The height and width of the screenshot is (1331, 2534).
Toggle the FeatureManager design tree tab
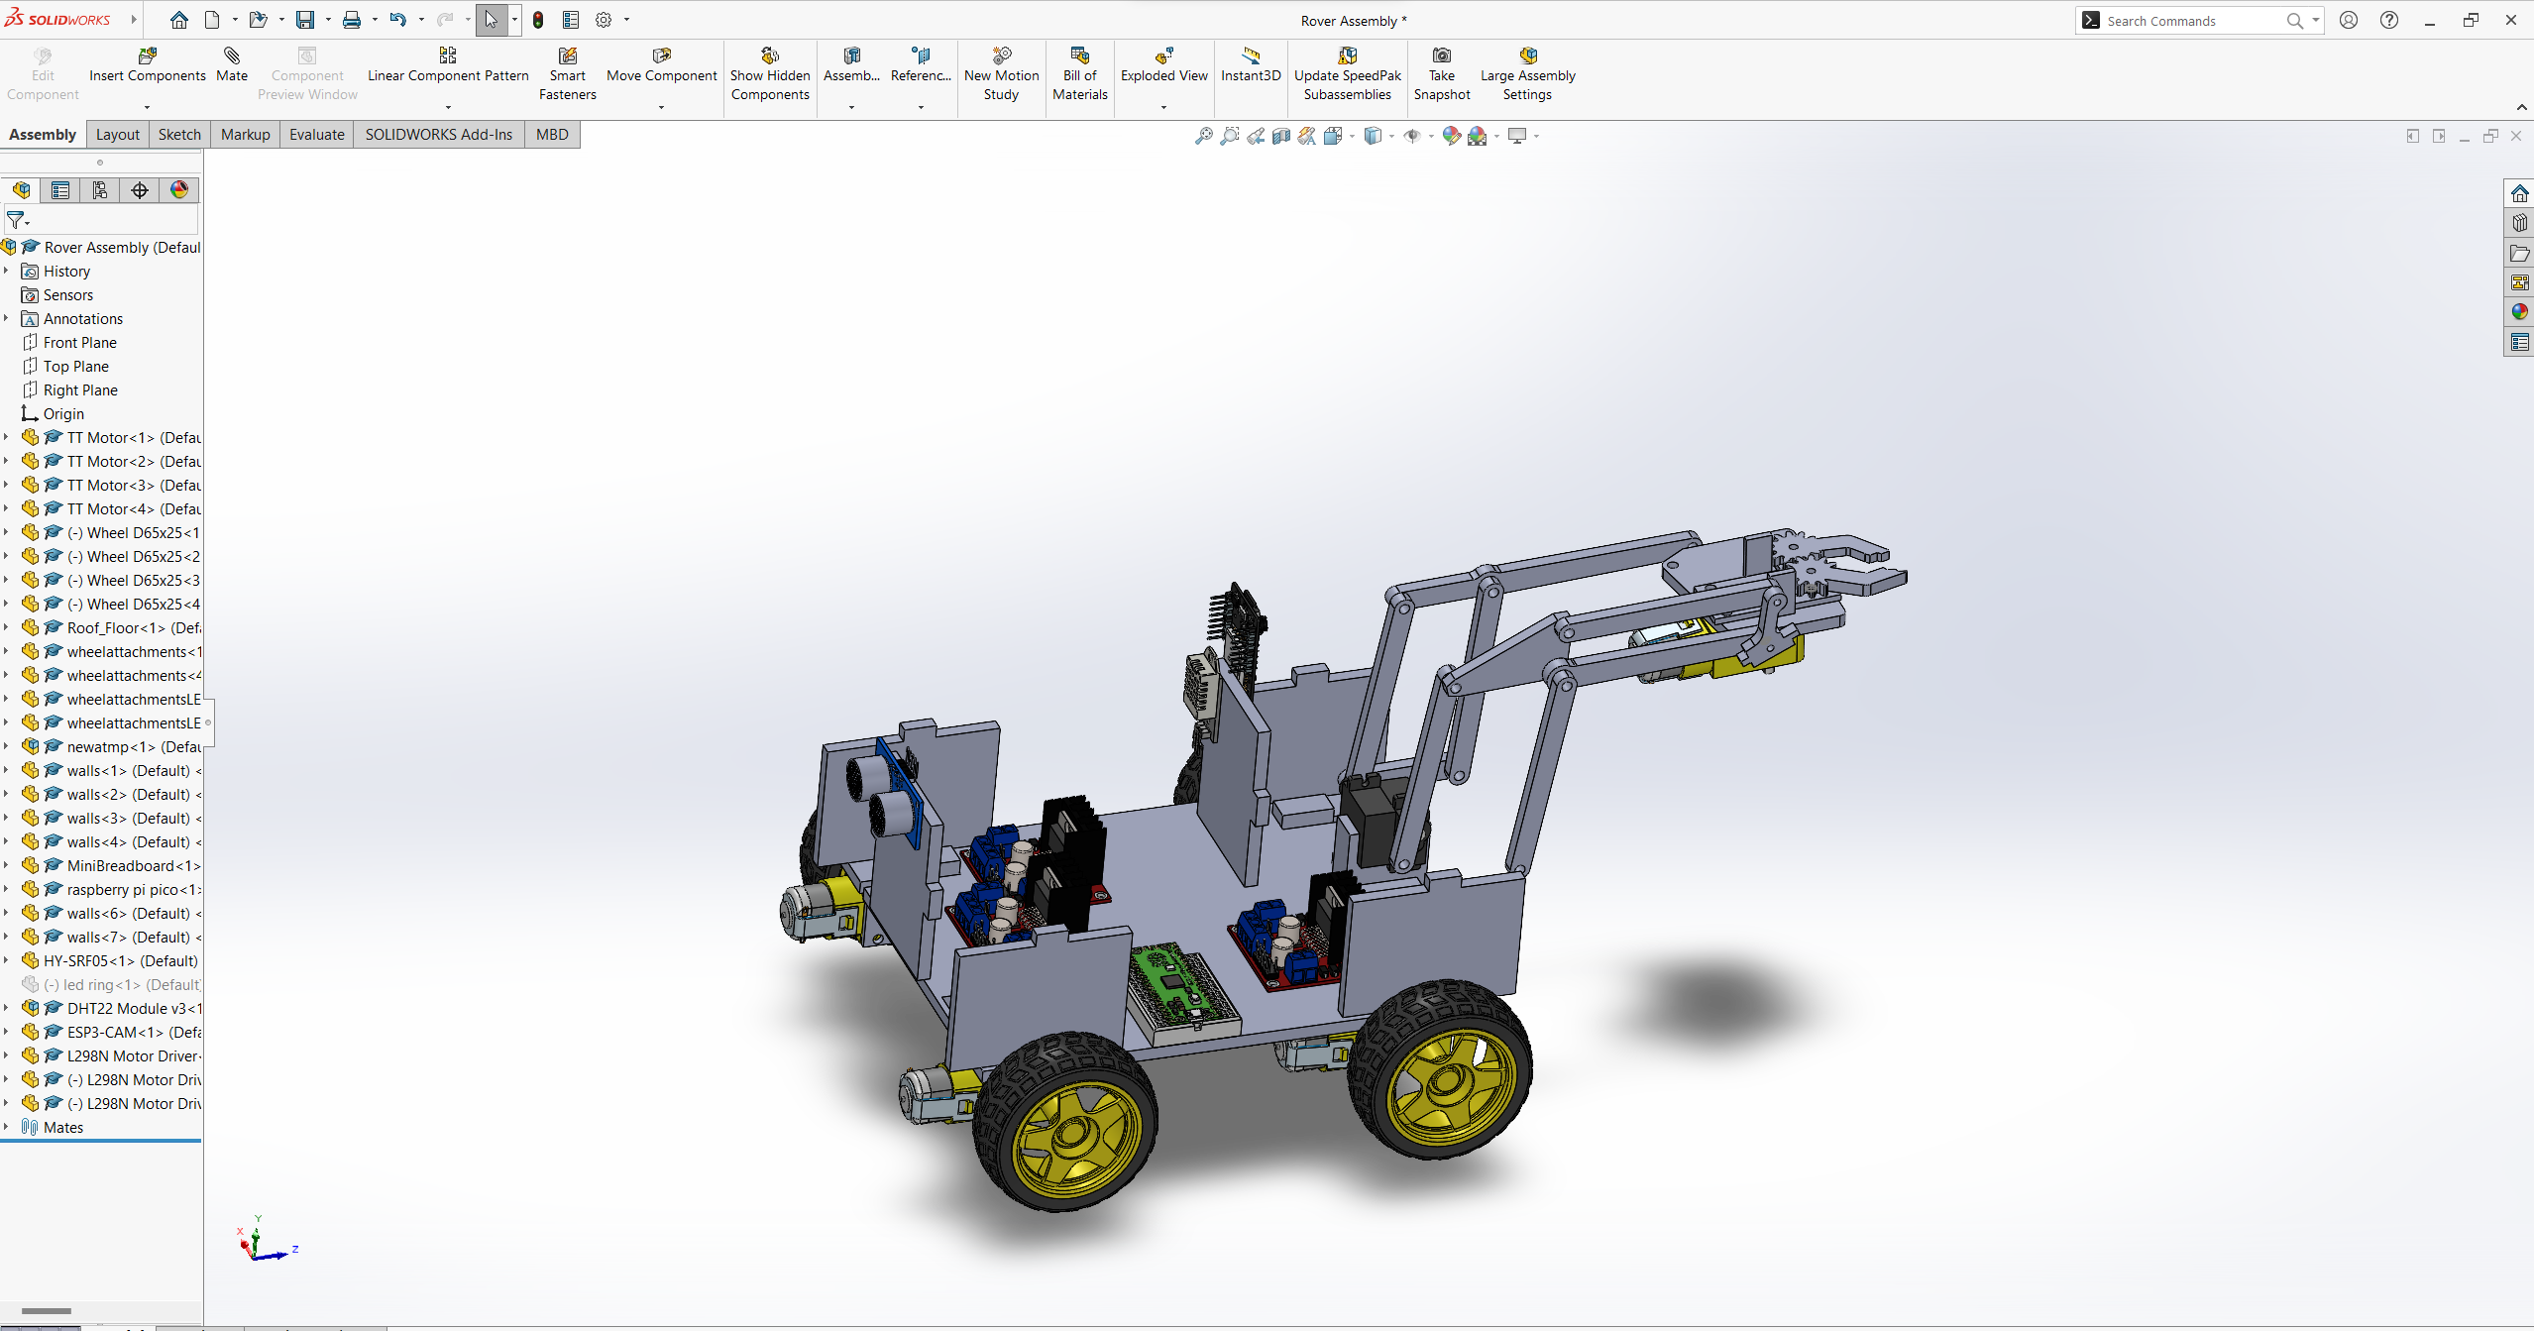click(x=21, y=190)
